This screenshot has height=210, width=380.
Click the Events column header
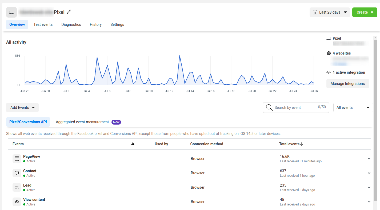(x=18, y=144)
